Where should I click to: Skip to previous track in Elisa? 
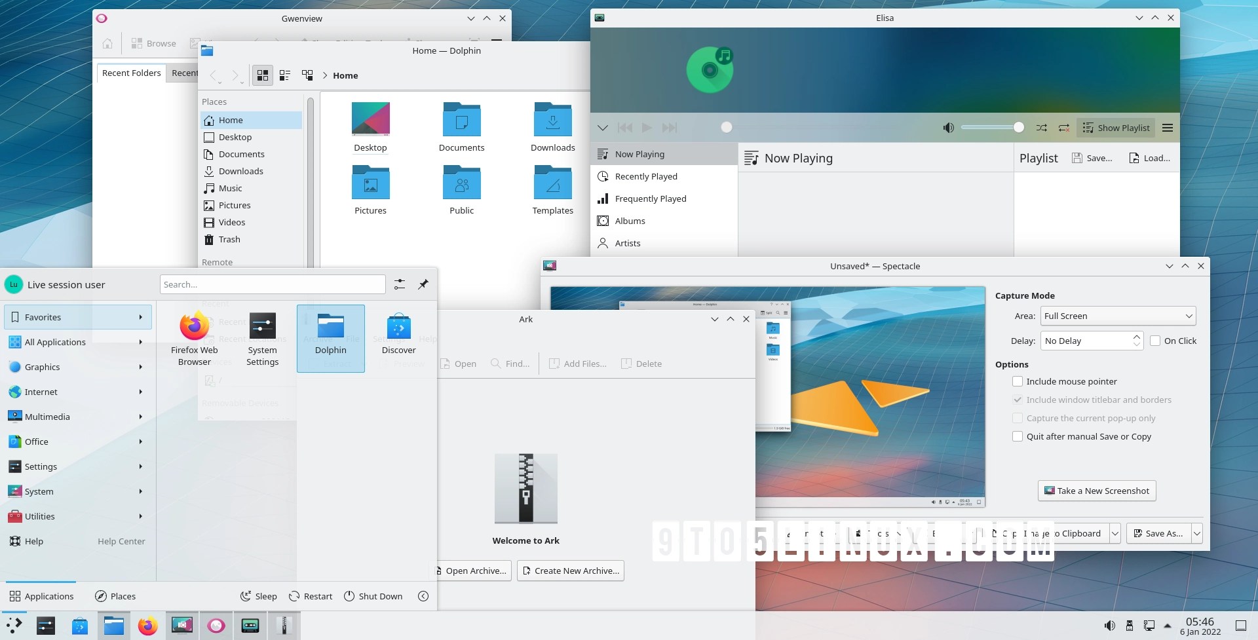625,128
